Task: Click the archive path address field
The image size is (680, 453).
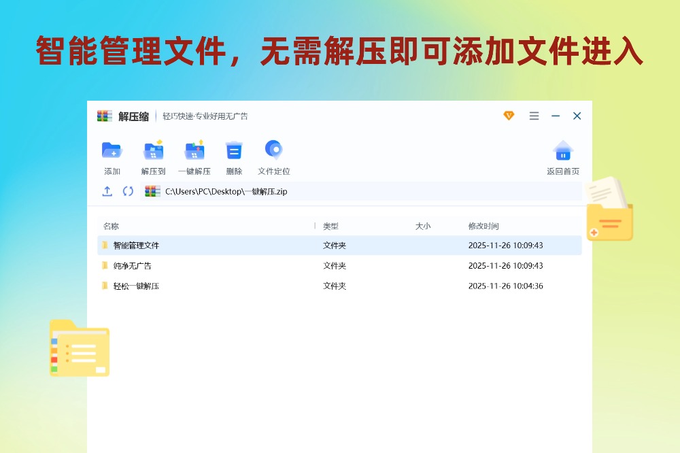Action: coord(360,192)
